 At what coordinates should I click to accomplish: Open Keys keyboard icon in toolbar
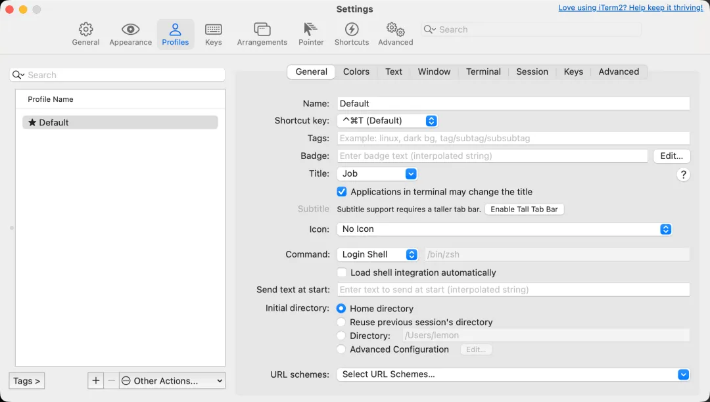pos(213,30)
